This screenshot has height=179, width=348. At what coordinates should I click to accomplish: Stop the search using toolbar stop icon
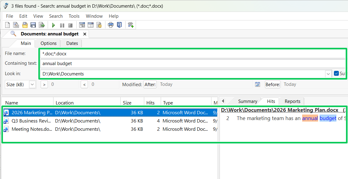70,25
